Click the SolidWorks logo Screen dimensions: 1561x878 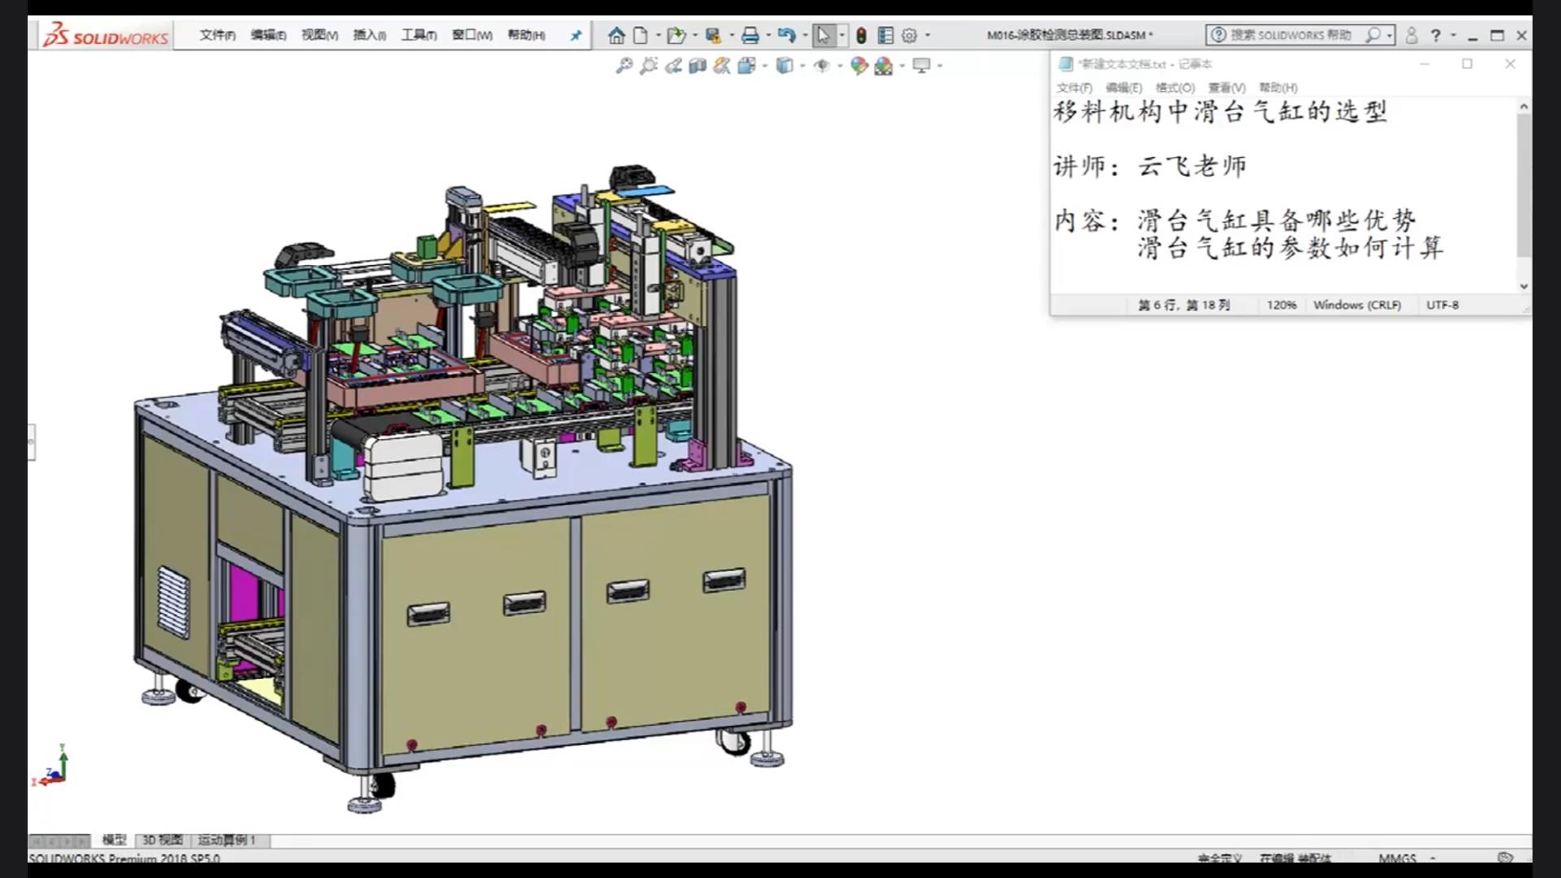106,35
